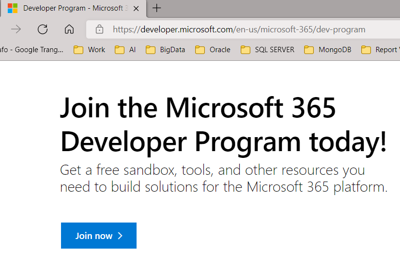
Task: Close the Developer Program tab
Action: tap(136, 9)
